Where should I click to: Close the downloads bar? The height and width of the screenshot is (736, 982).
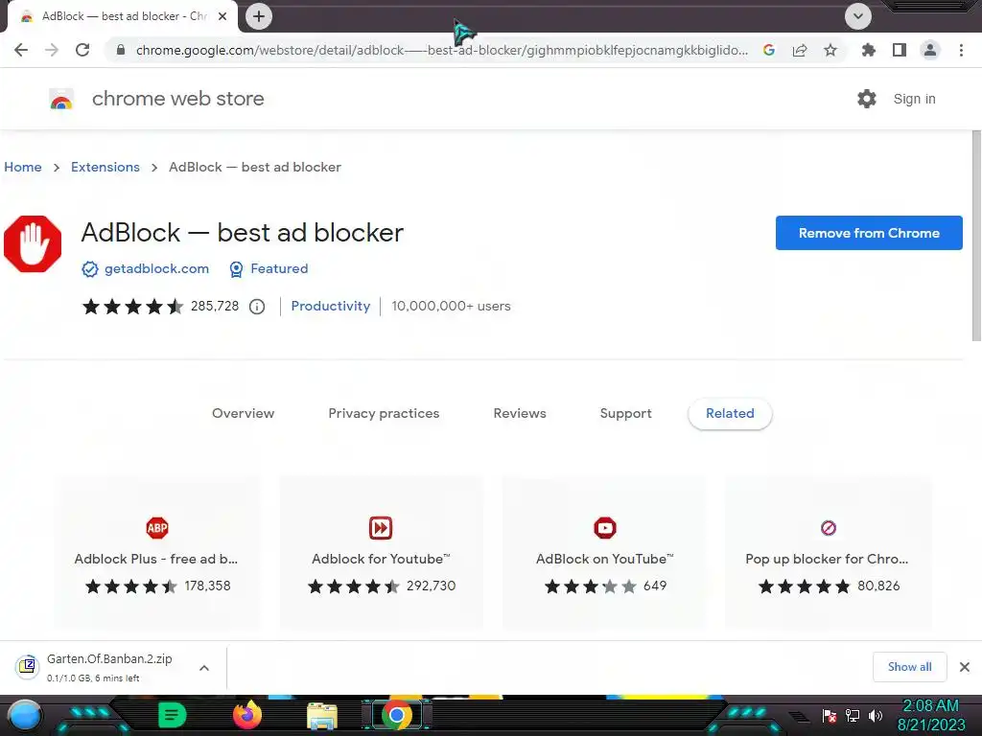click(965, 667)
